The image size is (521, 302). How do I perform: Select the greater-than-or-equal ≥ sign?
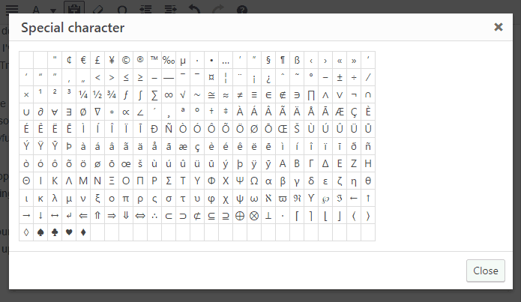click(140, 77)
